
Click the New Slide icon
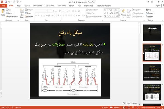(x=22, y=11)
